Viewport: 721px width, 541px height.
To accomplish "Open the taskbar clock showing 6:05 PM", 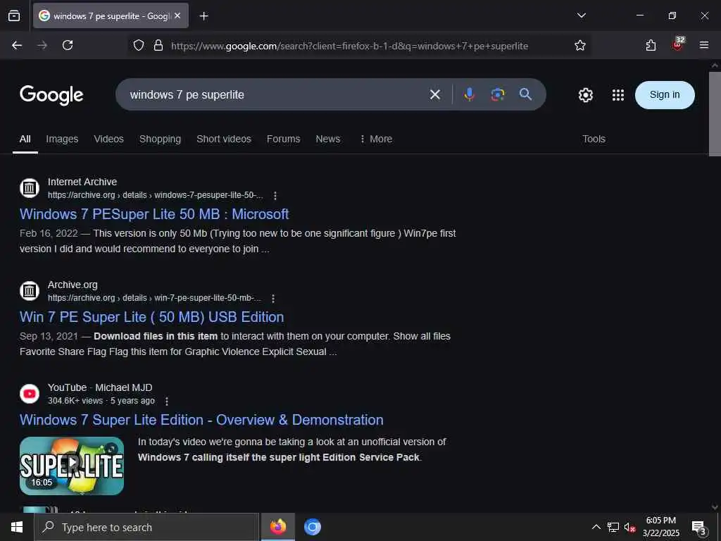I will [660, 527].
